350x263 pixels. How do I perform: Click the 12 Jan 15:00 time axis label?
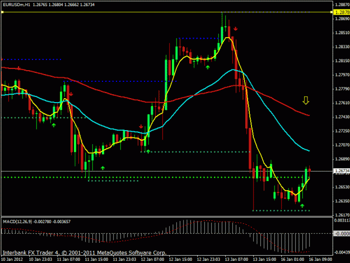coord(180,260)
